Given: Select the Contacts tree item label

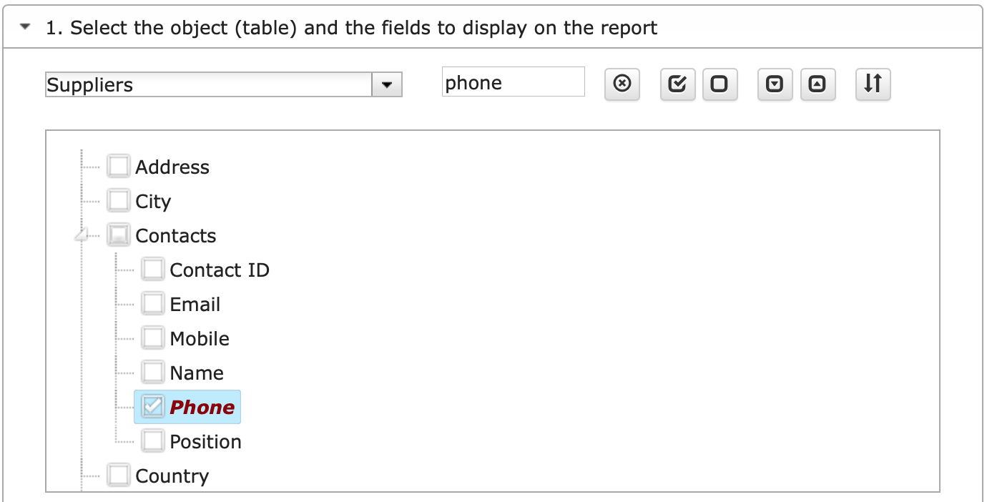Looking at the screenshot, I should pyautogui.click(x=176, y=235).
